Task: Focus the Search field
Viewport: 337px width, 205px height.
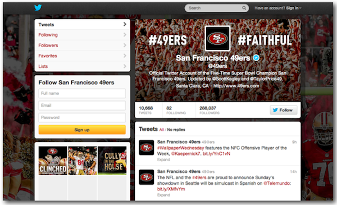Action: pos(217,8)
